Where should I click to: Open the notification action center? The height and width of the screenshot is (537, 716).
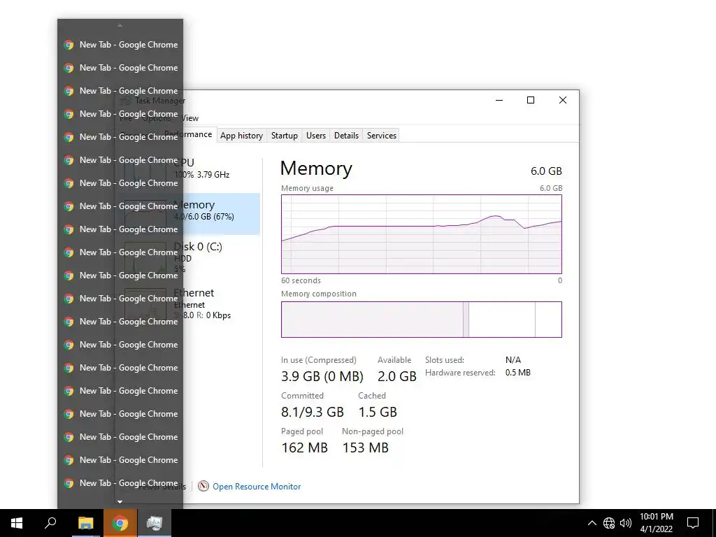[693, 523]
